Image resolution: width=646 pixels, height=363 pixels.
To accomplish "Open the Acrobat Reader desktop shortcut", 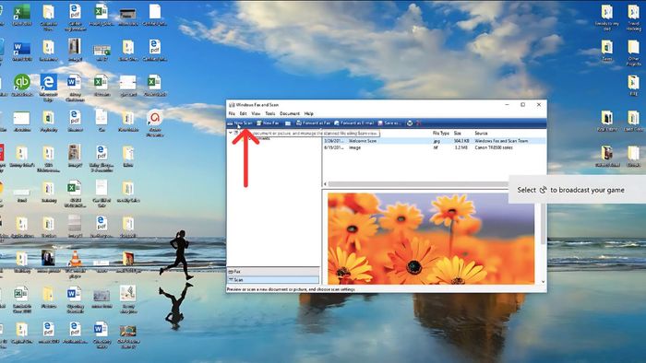I will [154, 123].
